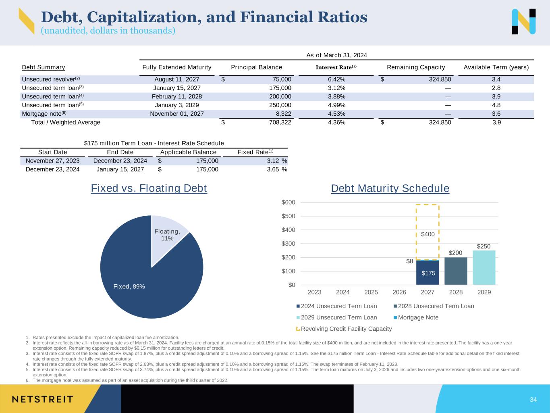The height and width of the screenshot is (413, 550).
Task: Open the Debt Maturity Schedule heading
Action: [390, 188]
